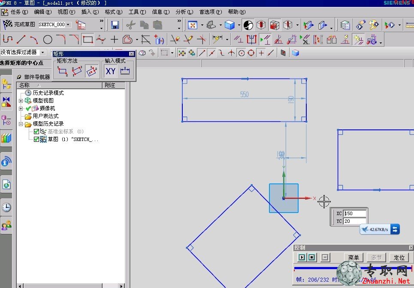414x288 pixels.
Task: Click the 菜单 button in control panel
Action: coord(354,258)
